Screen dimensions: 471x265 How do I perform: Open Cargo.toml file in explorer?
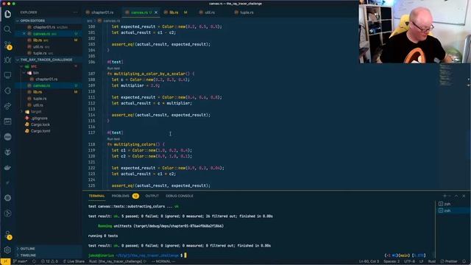pyautogui.click(x=48, y=131)
